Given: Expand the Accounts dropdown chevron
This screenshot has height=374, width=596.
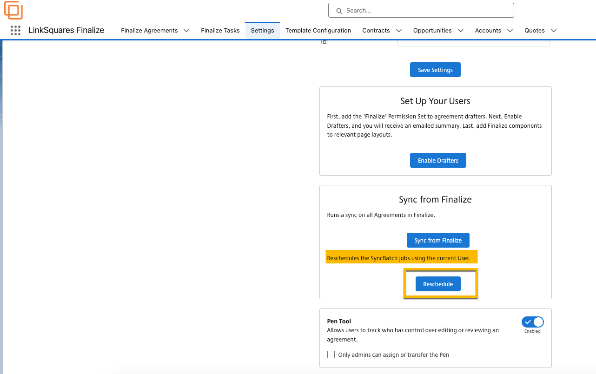Looking at the screenshot, I should [510, 30].
